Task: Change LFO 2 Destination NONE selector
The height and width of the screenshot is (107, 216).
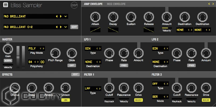Action: point(160,62)
